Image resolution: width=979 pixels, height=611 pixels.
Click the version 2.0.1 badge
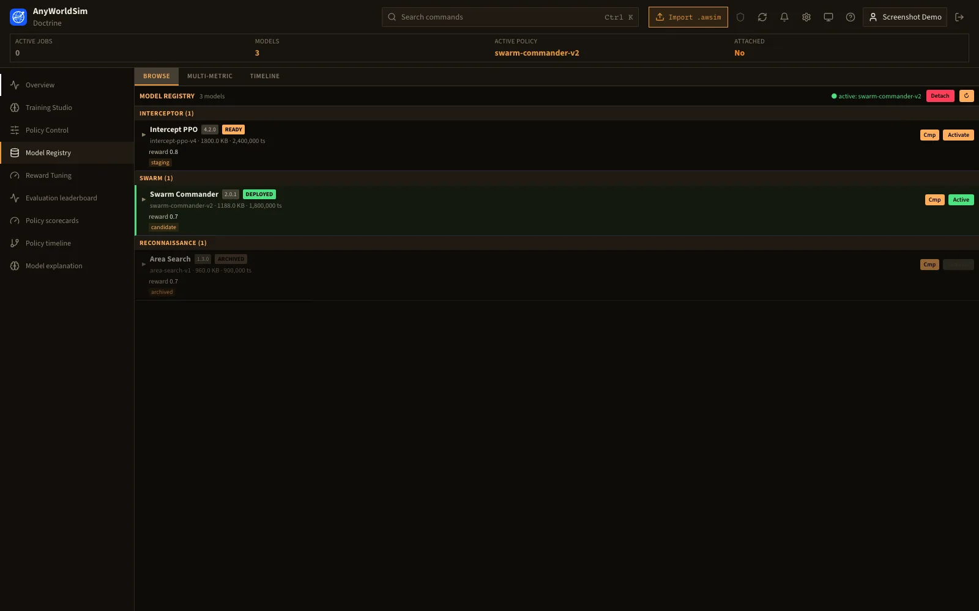pos(231,194)
